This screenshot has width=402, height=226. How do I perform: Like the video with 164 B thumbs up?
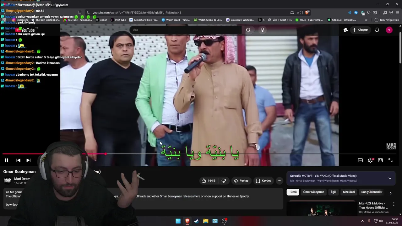click(209, 180)
